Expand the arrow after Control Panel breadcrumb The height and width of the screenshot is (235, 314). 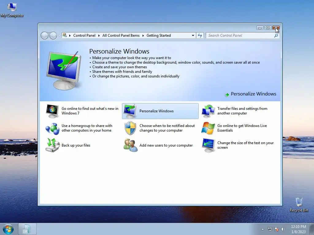(99, 35)
